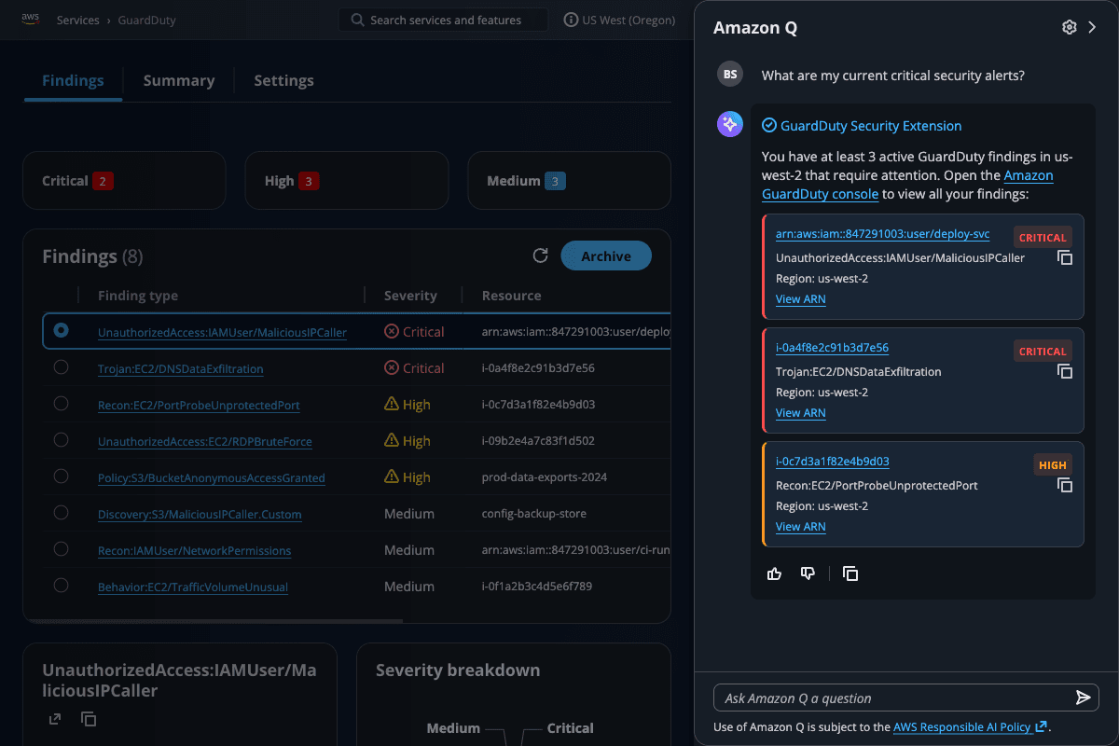Screen dimensions: 1119x746
Task: Collapse Amazon Q panel with chevron arrow
Action: tap(1092, 28)
